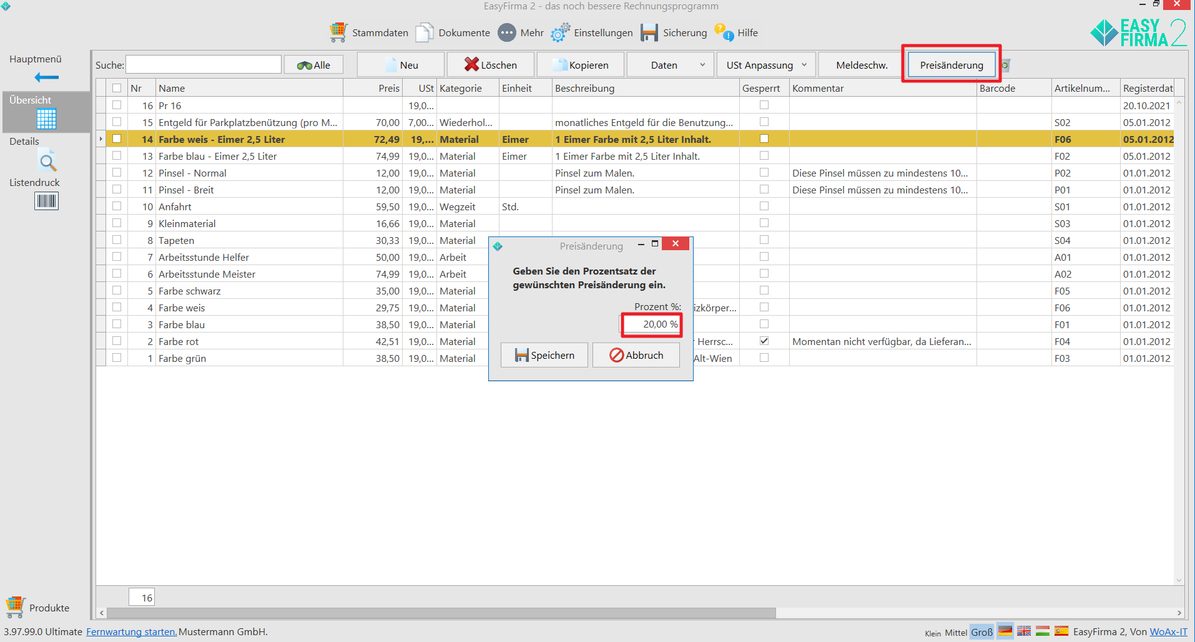The width and height of the screenshot is (1195, 642).
Task: Click the Prozent % input field
Action: pyautogui.click(x=651, y=324)
